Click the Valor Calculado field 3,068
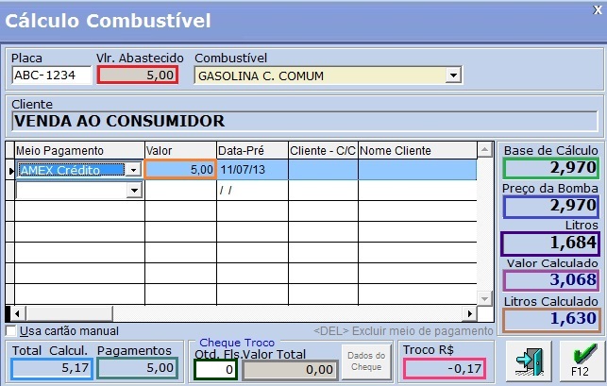Image resolution: width=607 pixels, height=386 pixels. click(551, 280)
